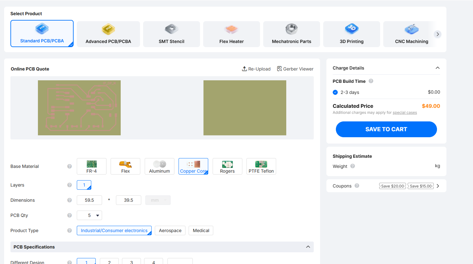Open the Gerber Viewer

click(295, 69)
